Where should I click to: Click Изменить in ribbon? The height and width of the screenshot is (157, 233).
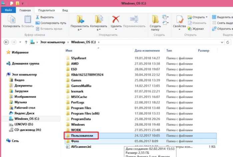pos(197,23)
